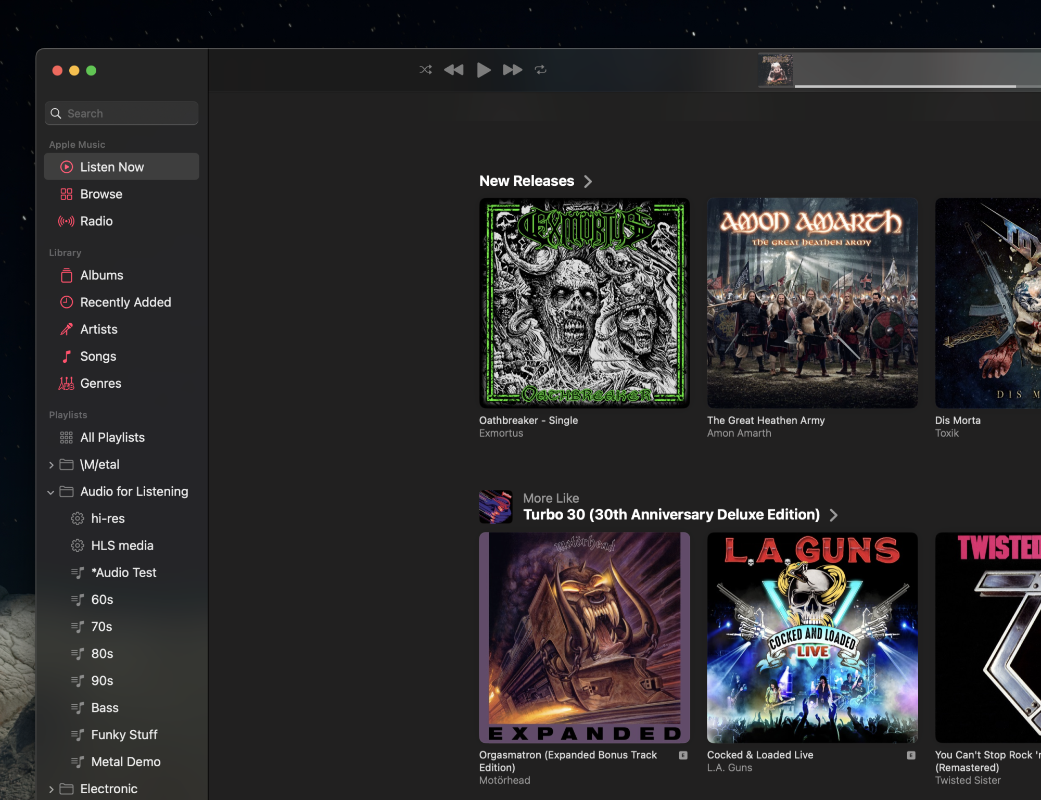The width and height of the screenshot is (1041, 800).
Task: Open Radio in sidebar
Action: (x=122, y=221)
